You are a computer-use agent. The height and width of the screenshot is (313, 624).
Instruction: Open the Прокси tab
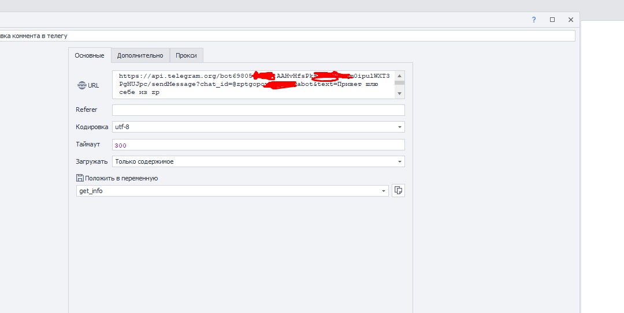(x=186, y=55)
